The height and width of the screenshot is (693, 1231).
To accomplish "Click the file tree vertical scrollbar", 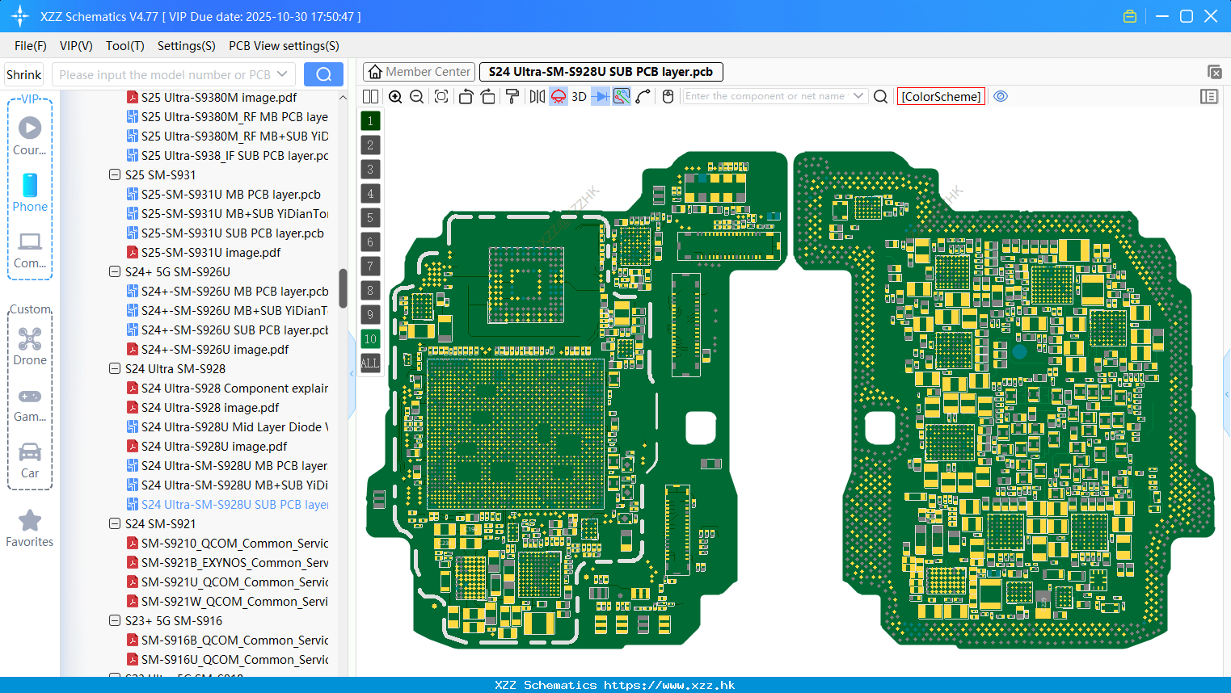I will (x=343, y=288).
